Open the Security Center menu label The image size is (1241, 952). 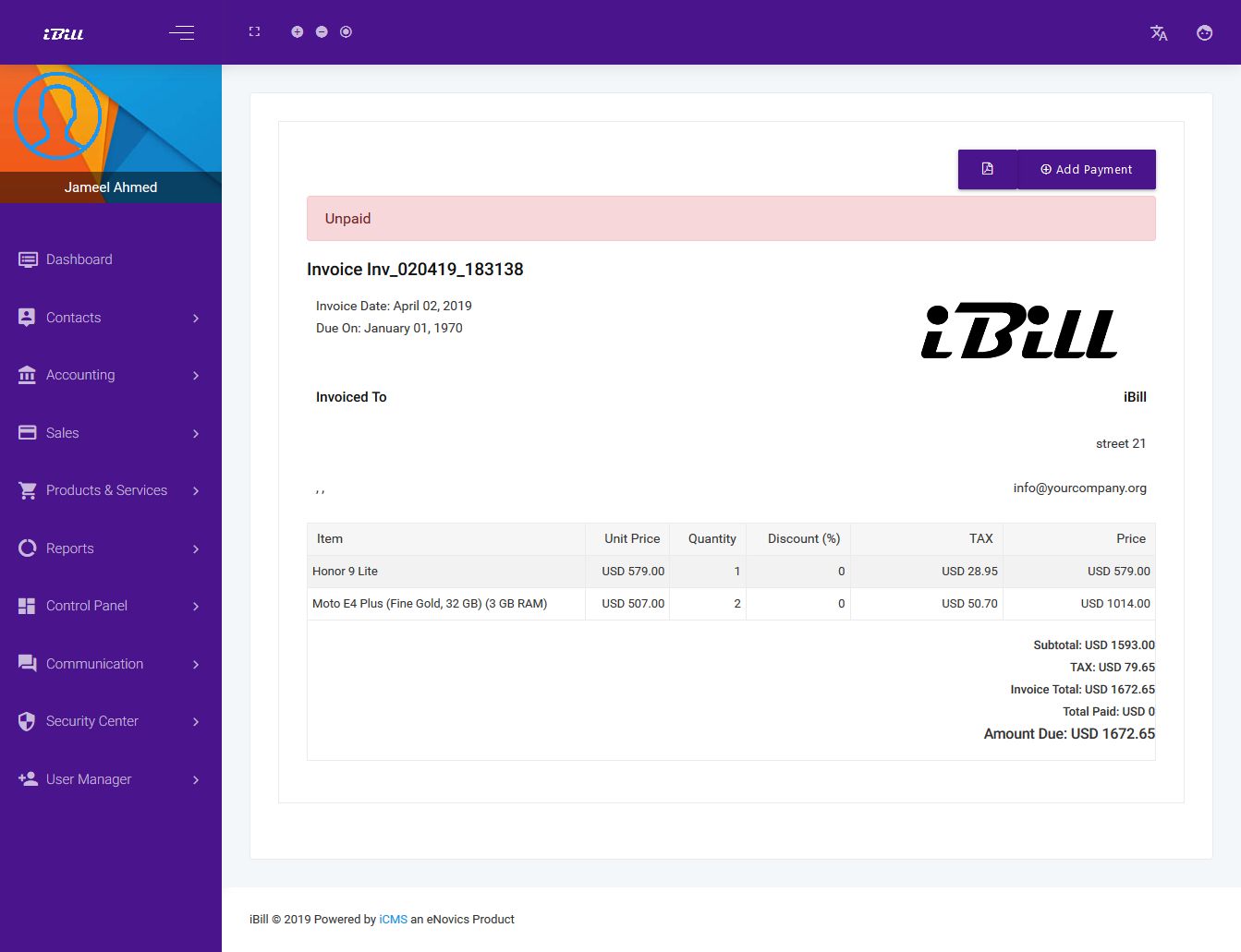(92, 721)
